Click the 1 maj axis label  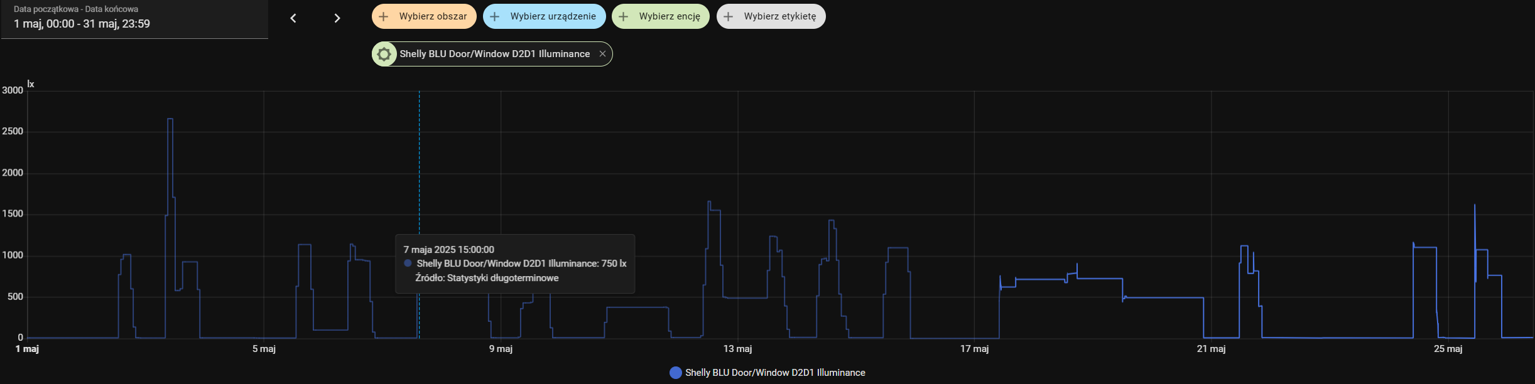pos(27,349)
